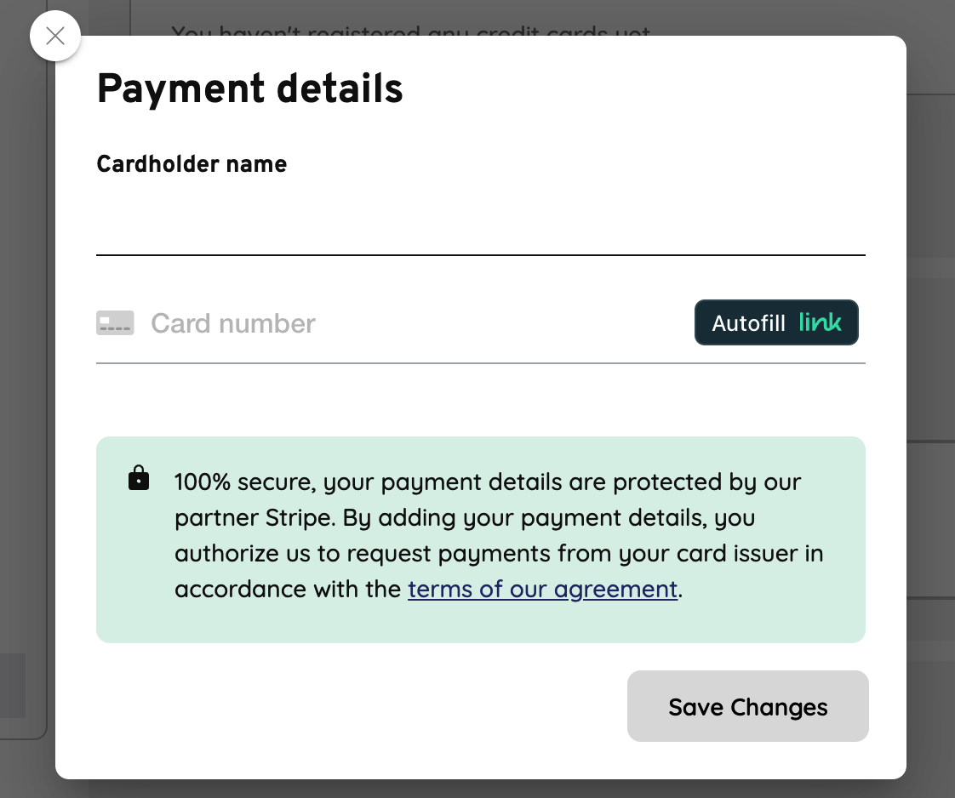Click the green Link logo inside the Autofill button
Image resolution: width=955 pixels, height=798 pixels.
click(819, 322)
